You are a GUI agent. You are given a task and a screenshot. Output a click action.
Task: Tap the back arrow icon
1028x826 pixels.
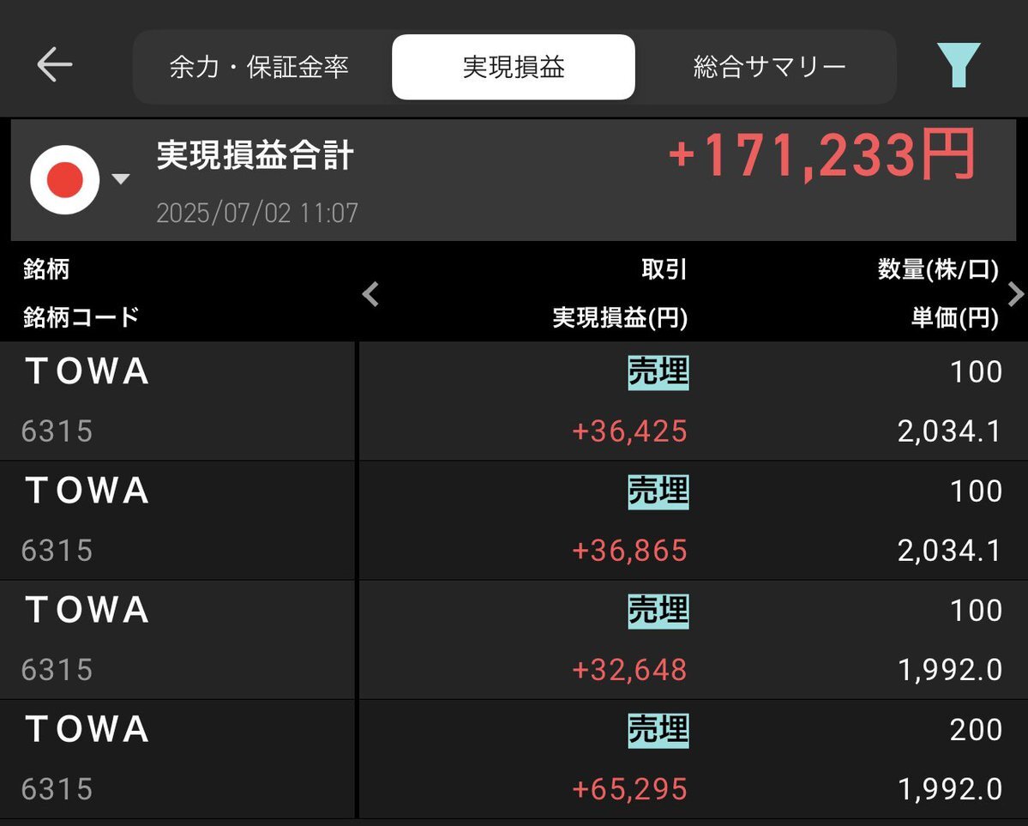click(54, 65)
